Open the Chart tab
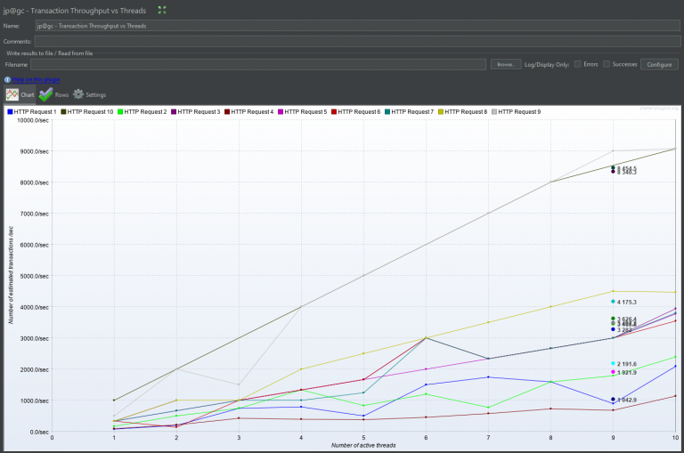The image size is (684, 453). pyautogui.click(x=20, y=94)
